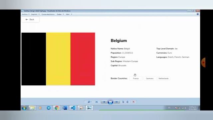Viewport: 213px width, 120px height.
Task: Go to the previous photo
Action: tap(104, 102)
